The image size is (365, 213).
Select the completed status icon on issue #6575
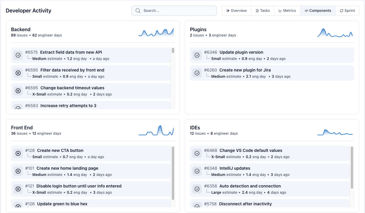18,55
